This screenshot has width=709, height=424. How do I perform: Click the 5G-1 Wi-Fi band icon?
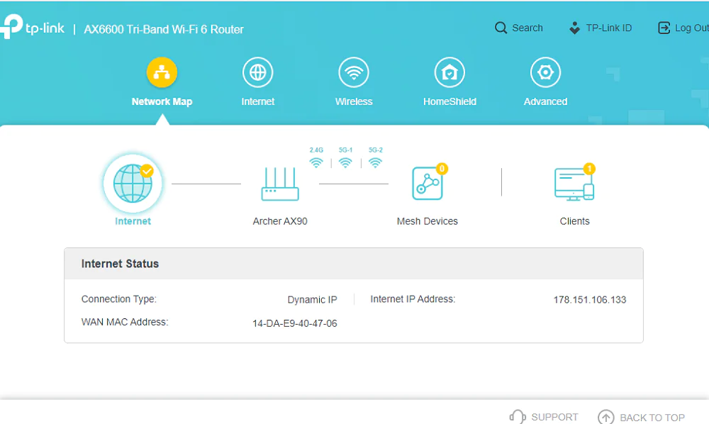click(345, 163)
